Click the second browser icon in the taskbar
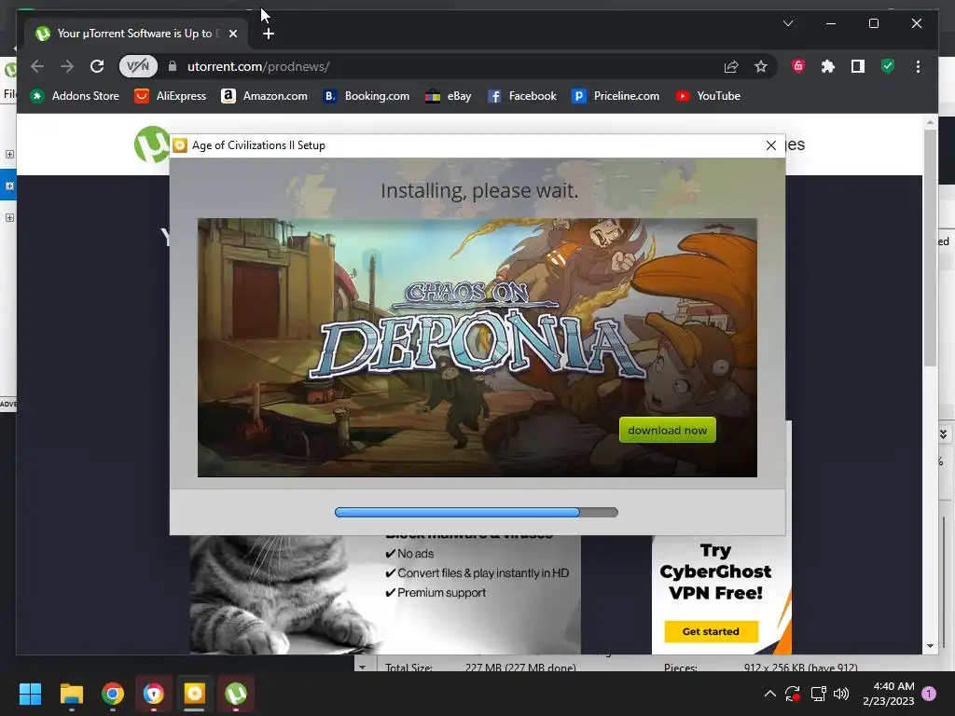 tap(154, 694)
